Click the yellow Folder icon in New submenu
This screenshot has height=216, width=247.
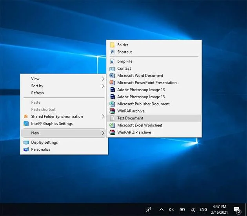(112, 45)
